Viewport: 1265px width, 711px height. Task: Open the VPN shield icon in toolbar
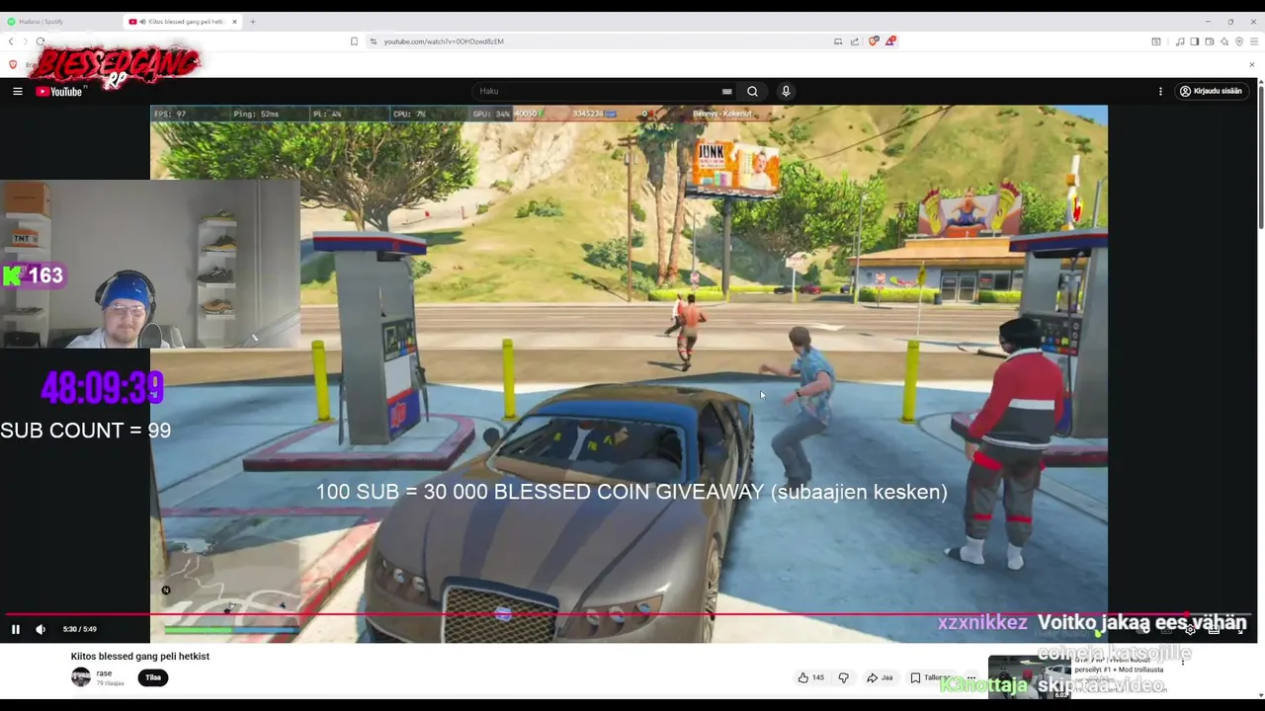click(x=1239, y=41)
